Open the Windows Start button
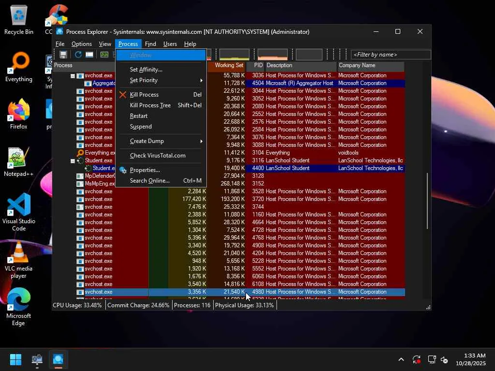 15,359
